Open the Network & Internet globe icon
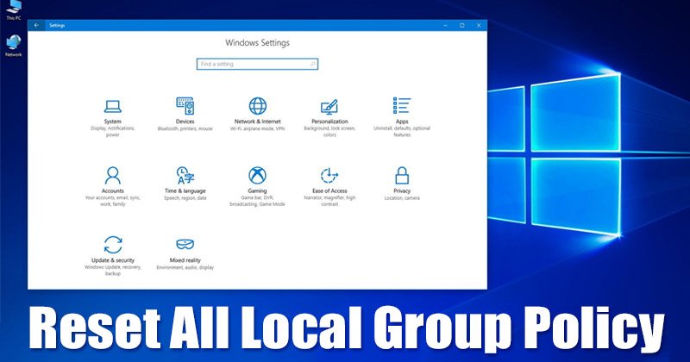The height and width of the screenshot is (362, 690). [257, 106]
